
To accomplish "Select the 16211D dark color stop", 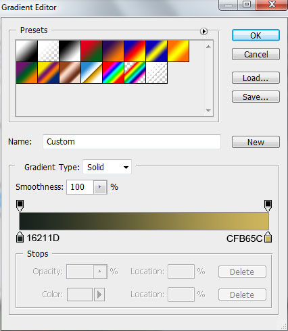I will (20, 236).
